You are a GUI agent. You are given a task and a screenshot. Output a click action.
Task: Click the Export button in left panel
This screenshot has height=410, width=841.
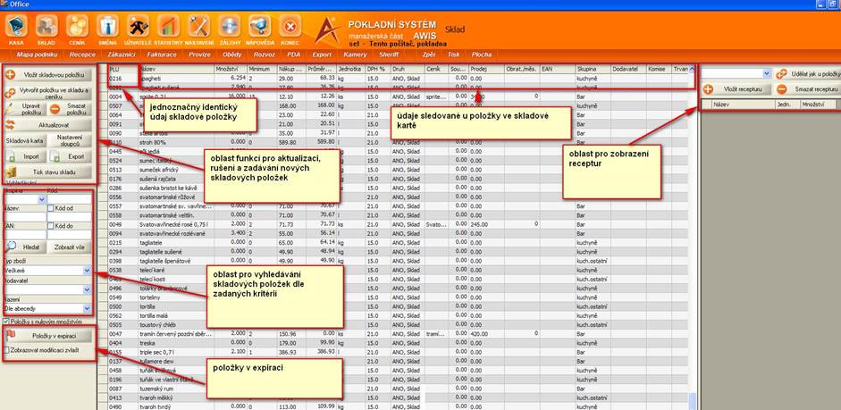click(x=71, y=156)
